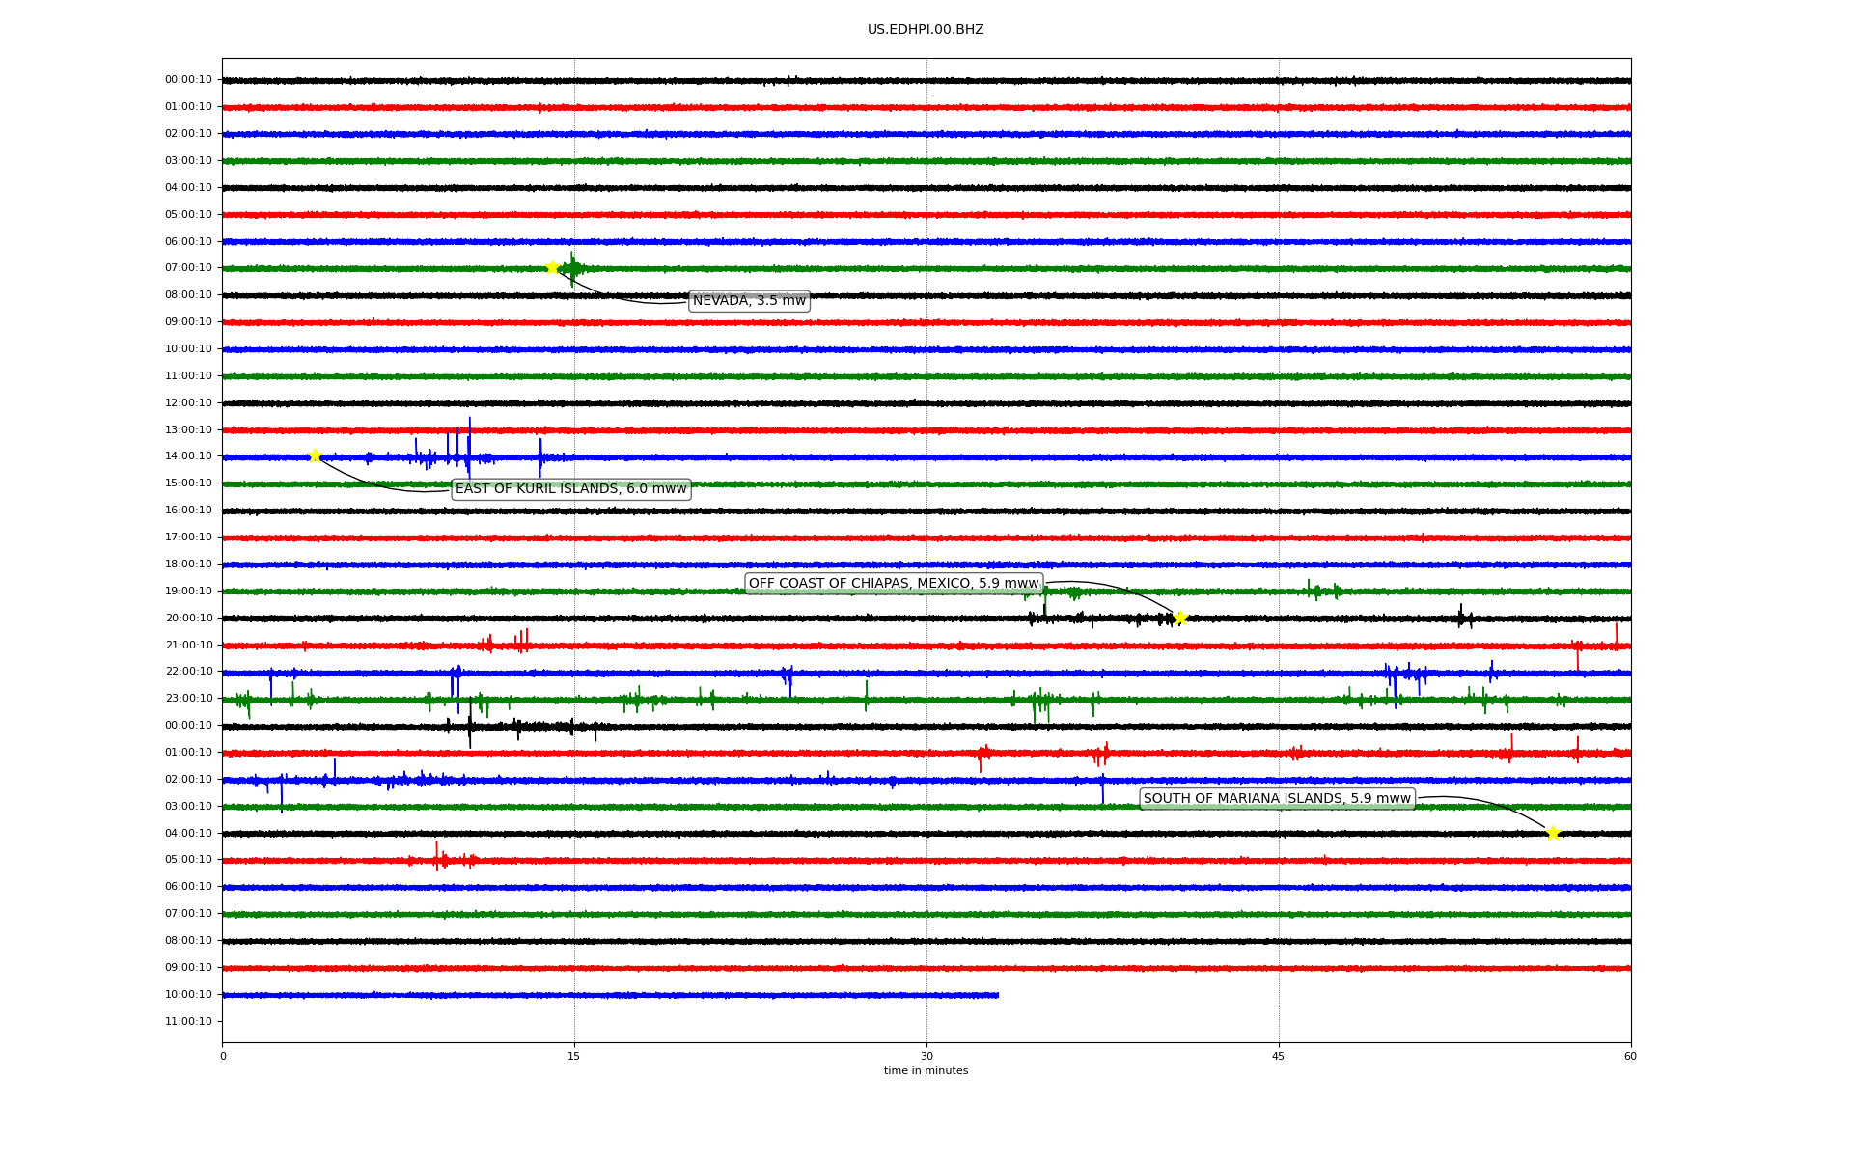Click the SOUTH OF MARIANA ISLANDS, 5.9 mww label

pos(1277,798)
